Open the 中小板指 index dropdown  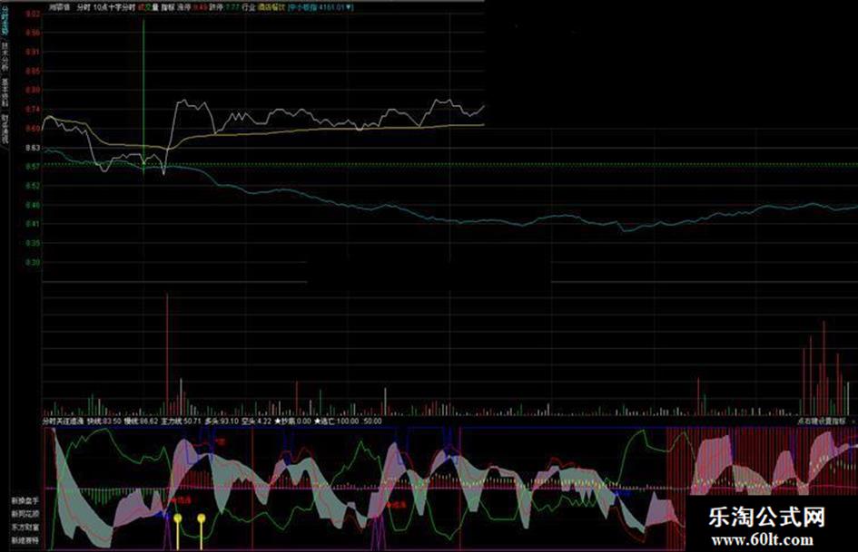(x=321, y=7)
